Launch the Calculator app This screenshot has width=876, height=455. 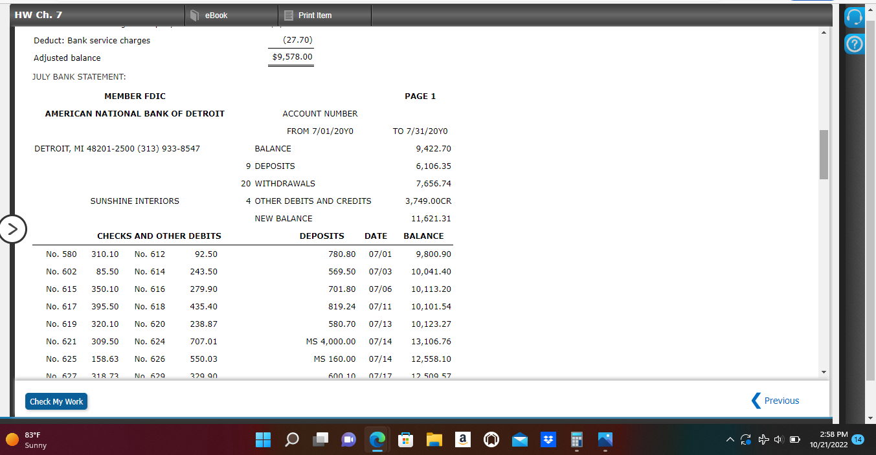coord(576,440)
